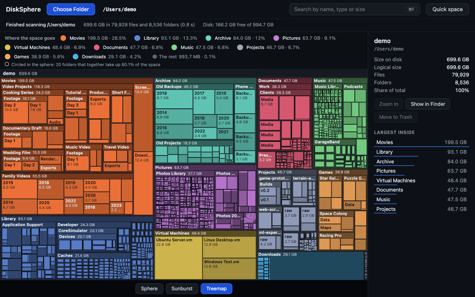Select Documents 47.7 GB in the legend
The height and width of the screenshot is (297, 475).
(128, 47)
